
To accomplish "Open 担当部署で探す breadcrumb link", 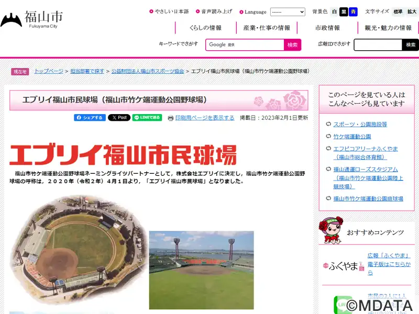I will [x=87, y=71].
